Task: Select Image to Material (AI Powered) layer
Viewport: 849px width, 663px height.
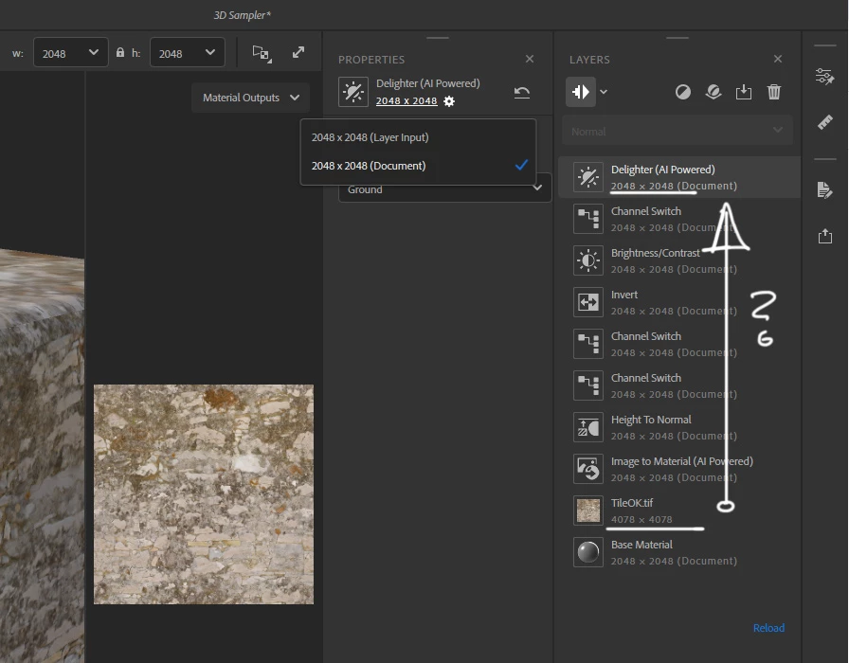Action: (x=679, y=469)
